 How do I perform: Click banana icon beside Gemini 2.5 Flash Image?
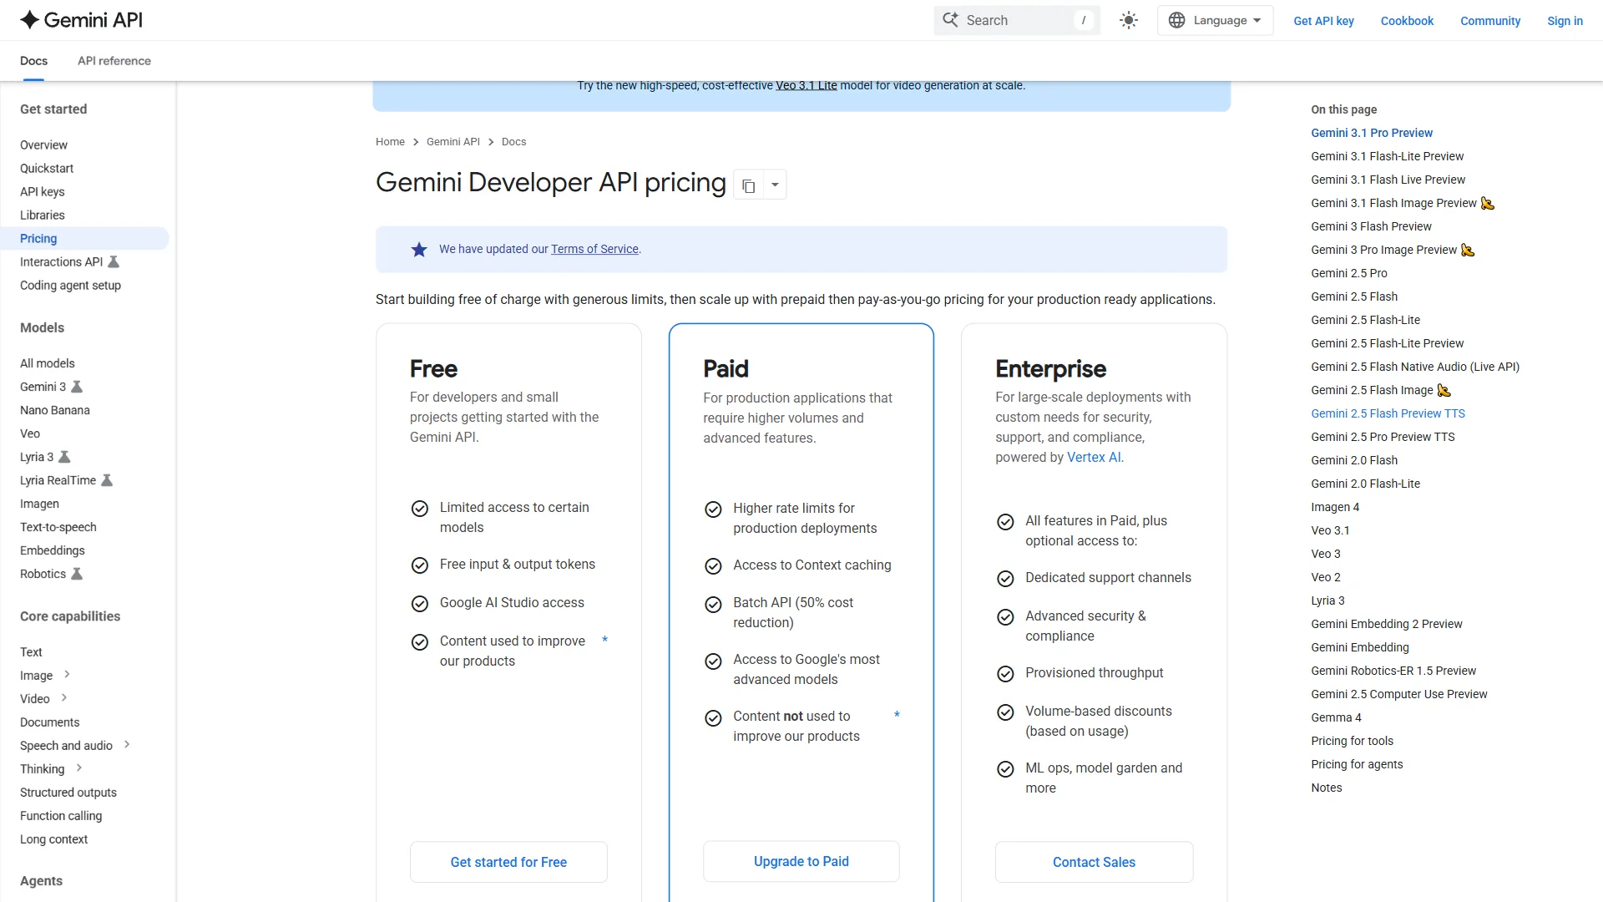click(x=1444, y=390)
